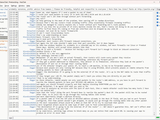Viewport: 160px width, 120px height.
Task: Click the green lag meter indicator
Action: (x=158, y=117)
